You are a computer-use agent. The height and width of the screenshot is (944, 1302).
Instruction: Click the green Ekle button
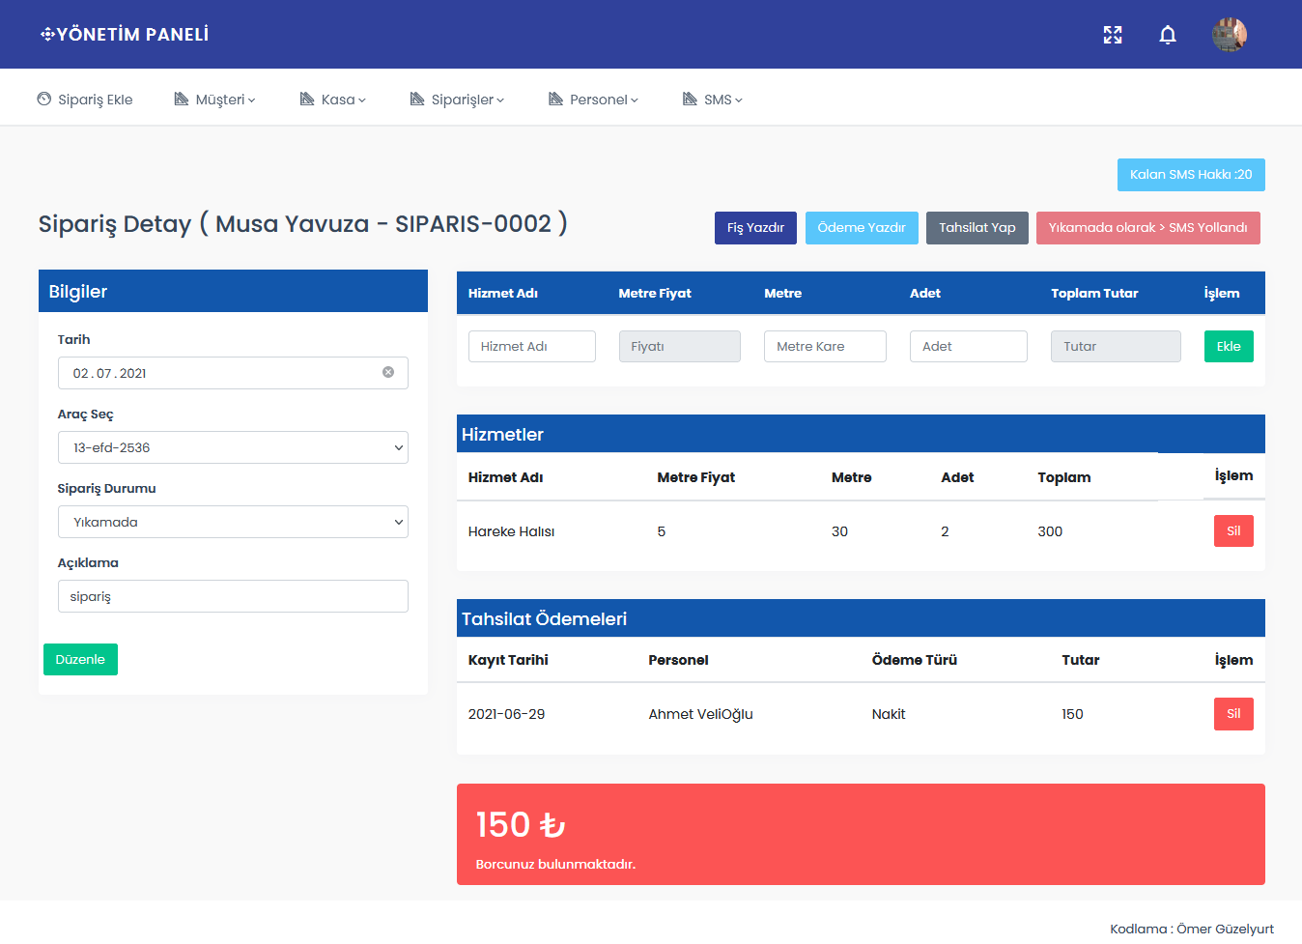tap(1228, 347)
